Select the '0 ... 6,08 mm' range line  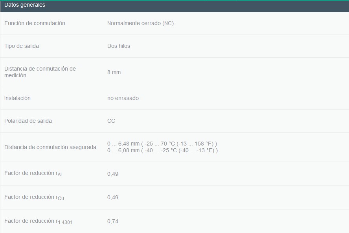[162, 150]
